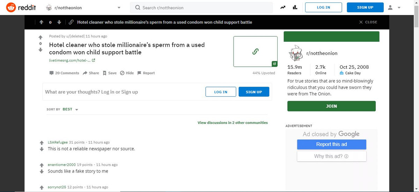The image size is (419, 192).
Task: Join the r/nottheonion community
Action: click(331, 106)
